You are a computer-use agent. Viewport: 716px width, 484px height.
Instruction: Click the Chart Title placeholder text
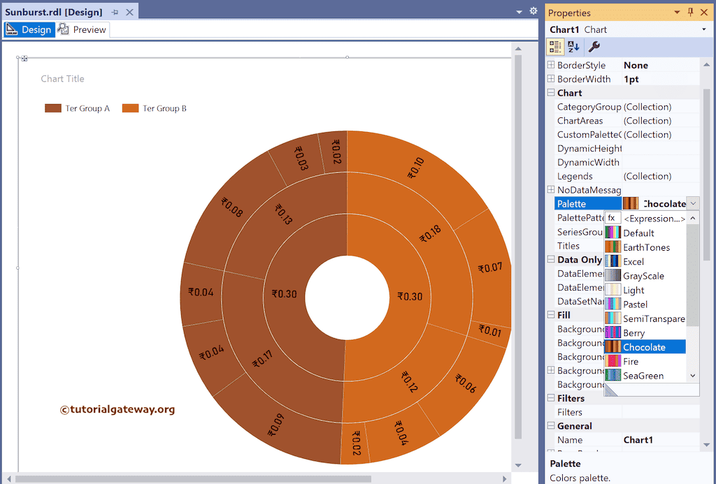pyautogui.click(x=62, y=79)
